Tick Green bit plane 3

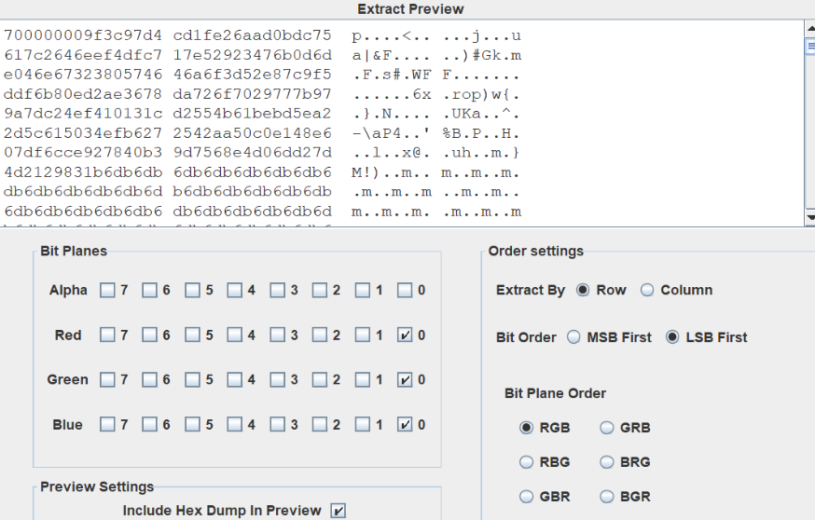[278, 379]
